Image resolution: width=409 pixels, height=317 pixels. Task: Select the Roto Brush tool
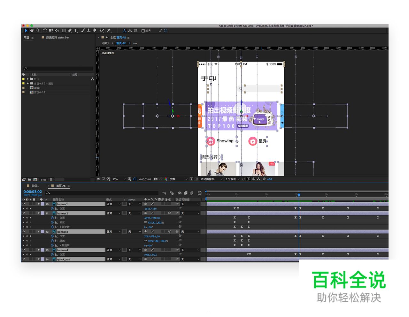click(102, 30)
